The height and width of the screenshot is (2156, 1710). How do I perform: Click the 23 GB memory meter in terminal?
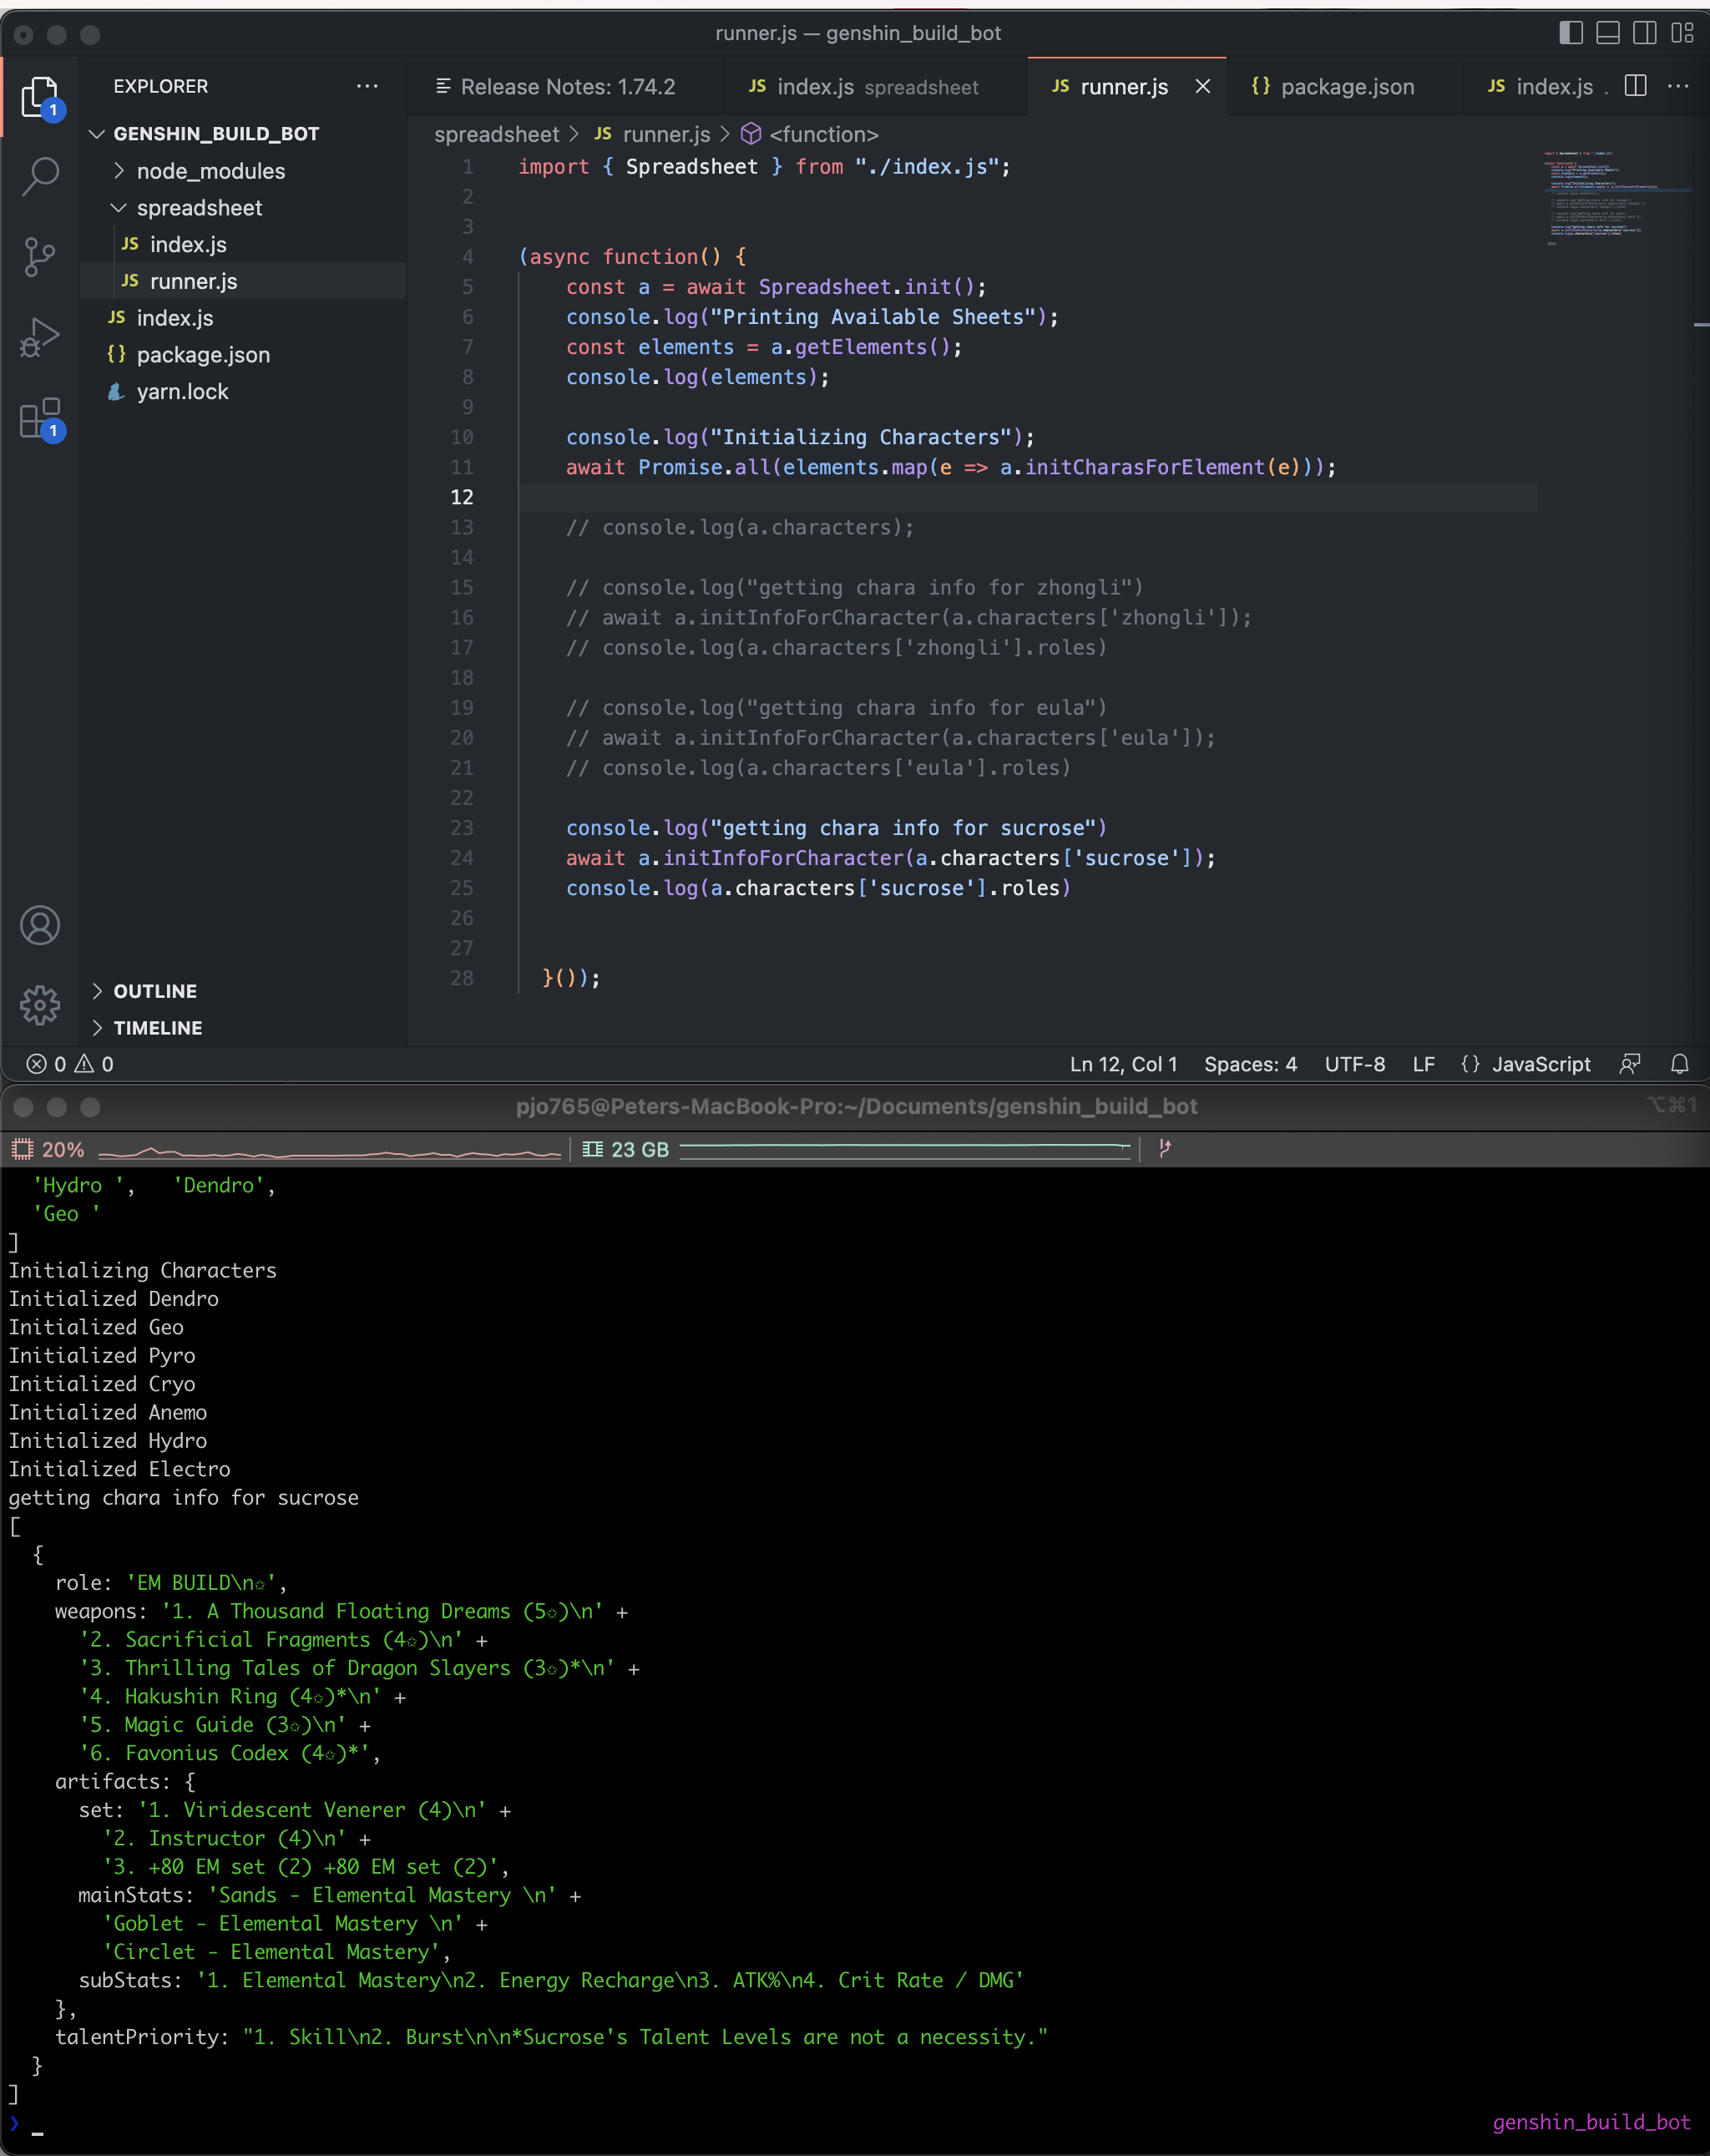pos(856,1149)
